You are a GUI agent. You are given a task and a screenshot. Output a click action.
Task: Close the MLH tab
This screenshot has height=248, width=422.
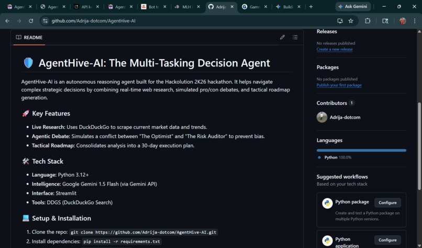tap(198, 7)
